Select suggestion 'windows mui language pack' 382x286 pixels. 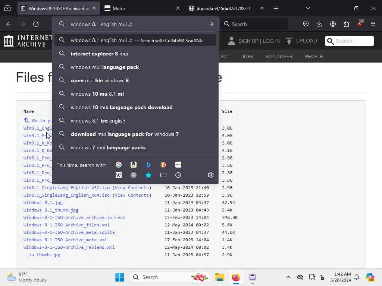click(x=135, y=67)
